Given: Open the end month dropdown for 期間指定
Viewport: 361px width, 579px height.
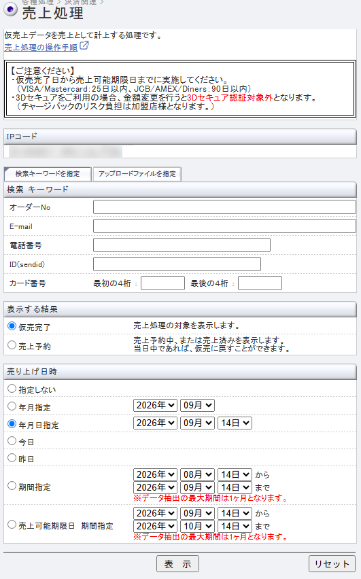Looking at the screenshot, I should click(197, 487).
